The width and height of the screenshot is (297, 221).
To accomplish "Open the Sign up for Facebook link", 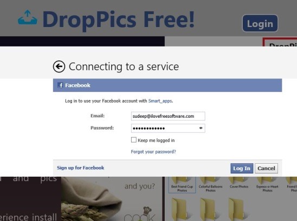I will point(81,168).
